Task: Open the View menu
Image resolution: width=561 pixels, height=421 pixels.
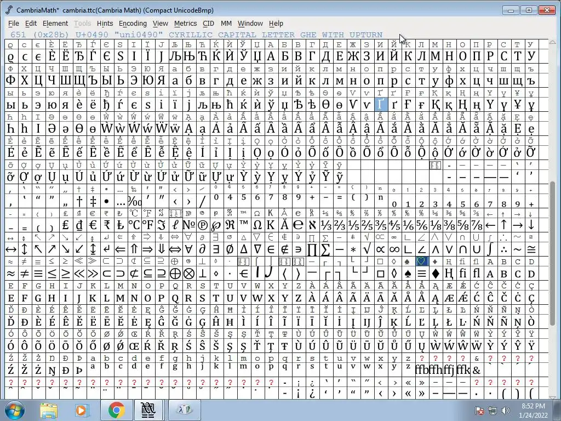Action: coord(161,24)
